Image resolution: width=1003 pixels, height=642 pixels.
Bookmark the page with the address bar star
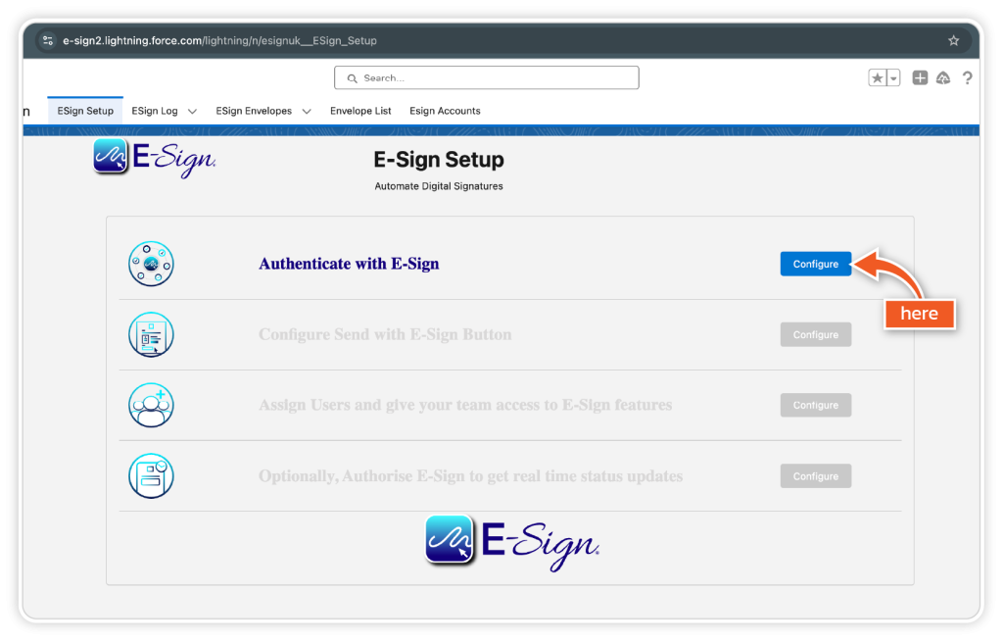tap(953, 41)
